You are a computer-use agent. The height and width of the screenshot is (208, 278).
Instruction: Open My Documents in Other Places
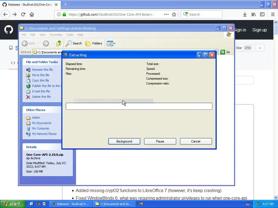(x=42, y=123)
